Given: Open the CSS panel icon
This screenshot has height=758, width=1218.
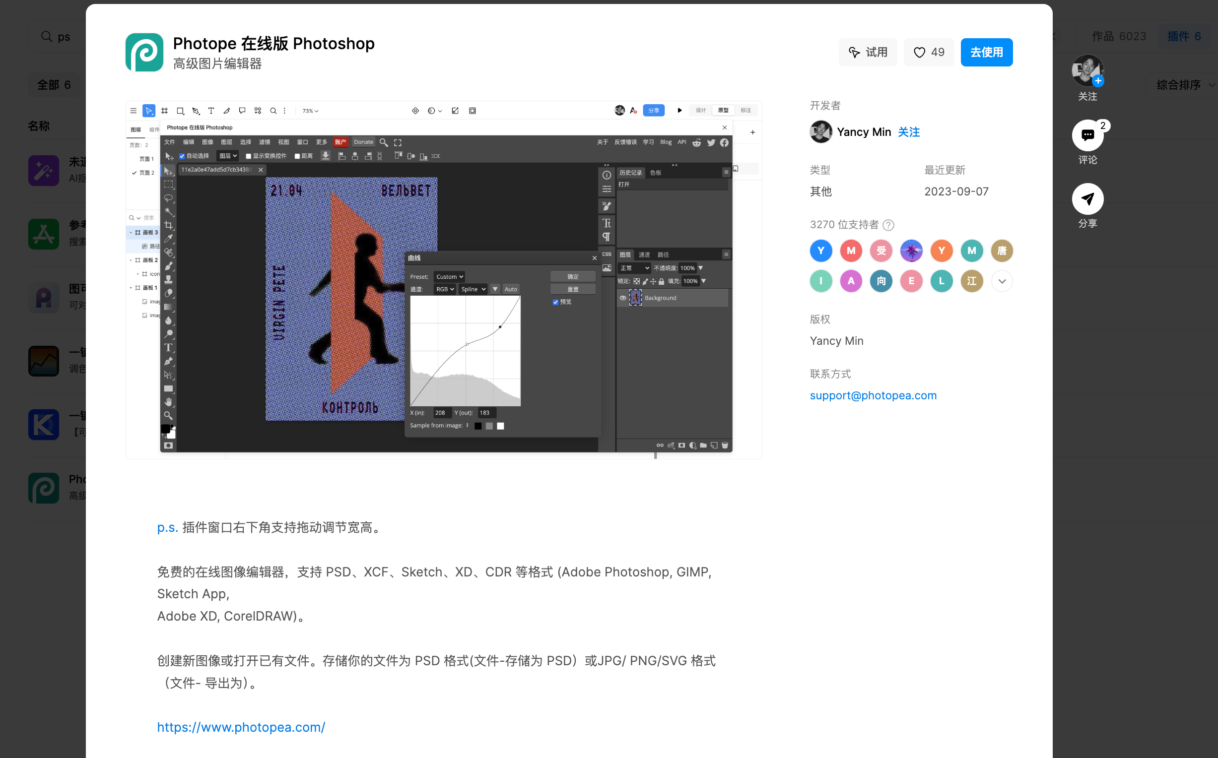Looking at the screenshot, I should [607, 254].
